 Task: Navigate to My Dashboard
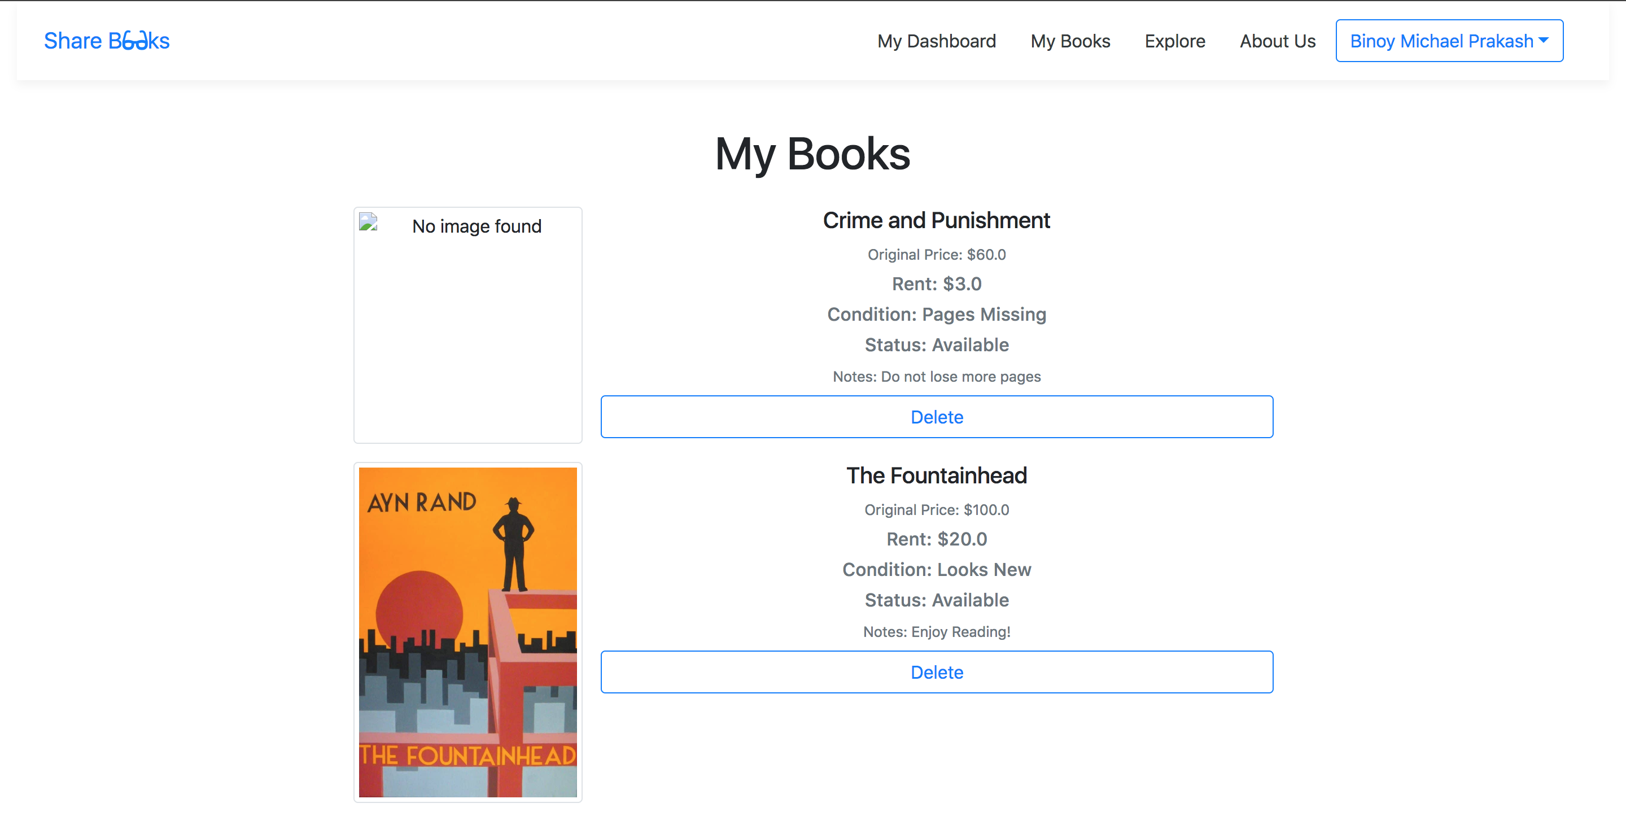937,41
